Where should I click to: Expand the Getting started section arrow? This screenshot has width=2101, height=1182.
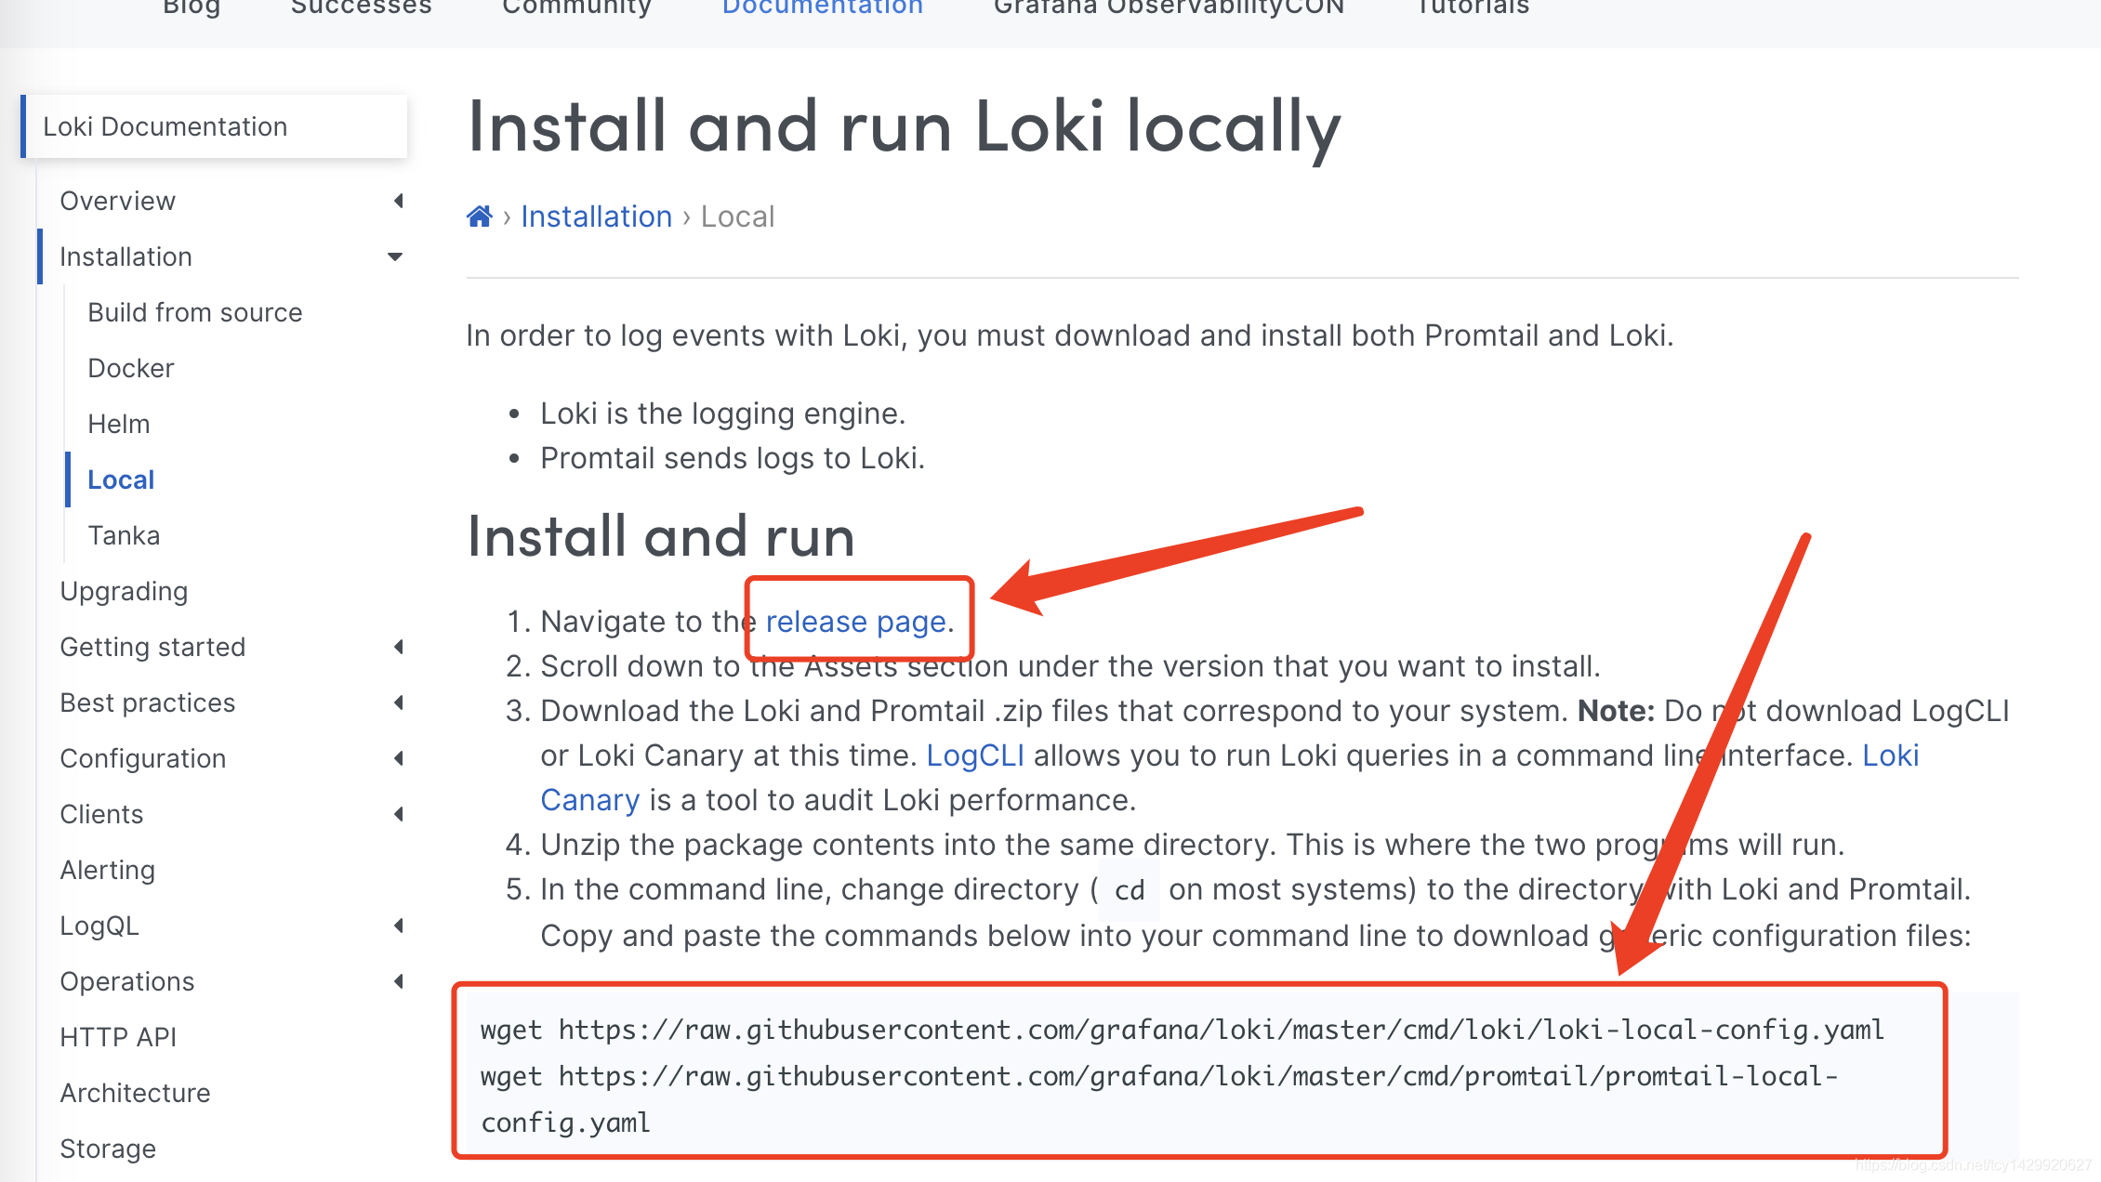point(399,647)
